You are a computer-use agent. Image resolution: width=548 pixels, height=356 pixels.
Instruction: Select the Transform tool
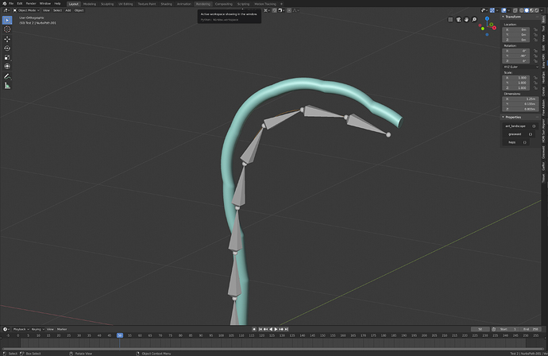pos(7,67)
